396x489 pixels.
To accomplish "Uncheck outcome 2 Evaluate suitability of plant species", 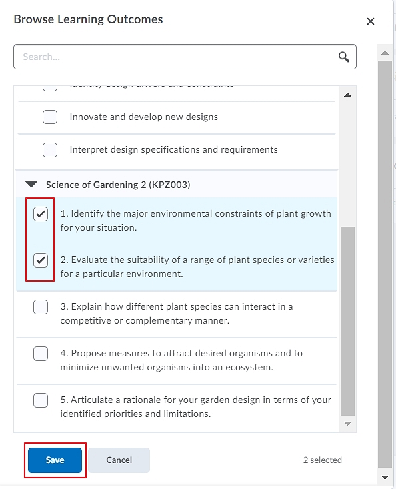I will tap(41, 260).
